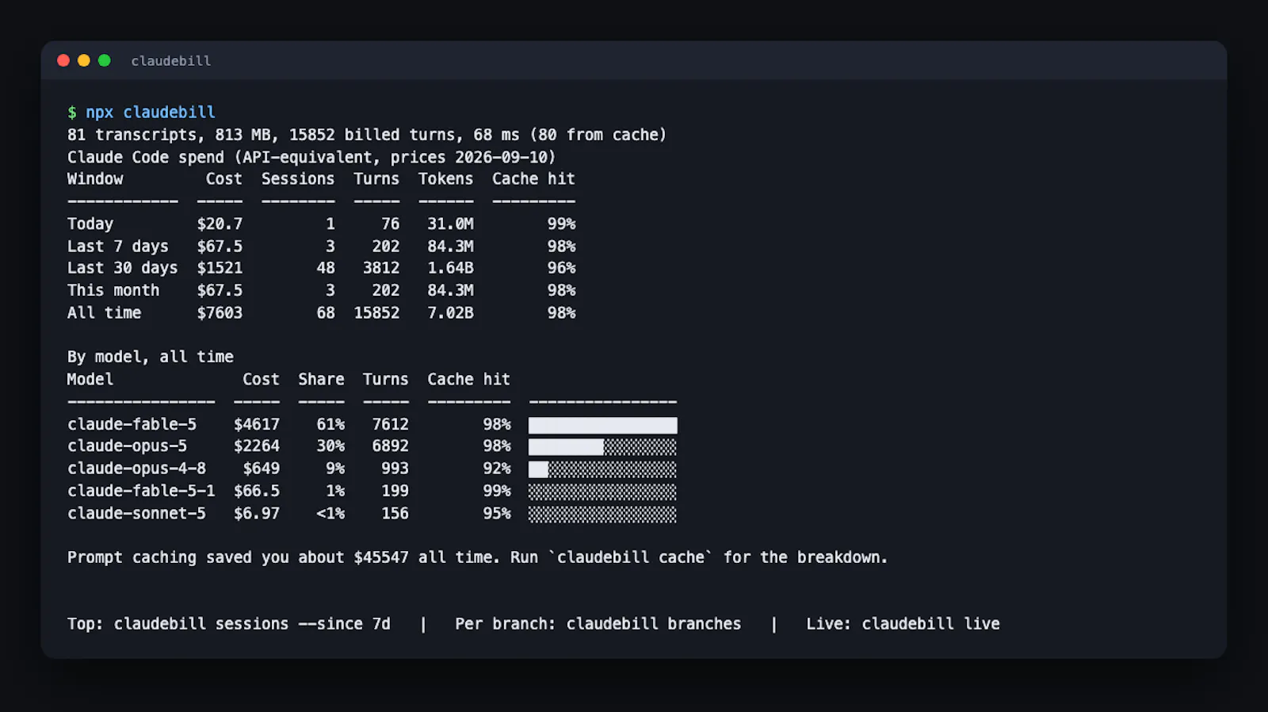Click the 15852 turns in All time row
The width and height of the screenshot is (1268, 712).
coord(377,313)
